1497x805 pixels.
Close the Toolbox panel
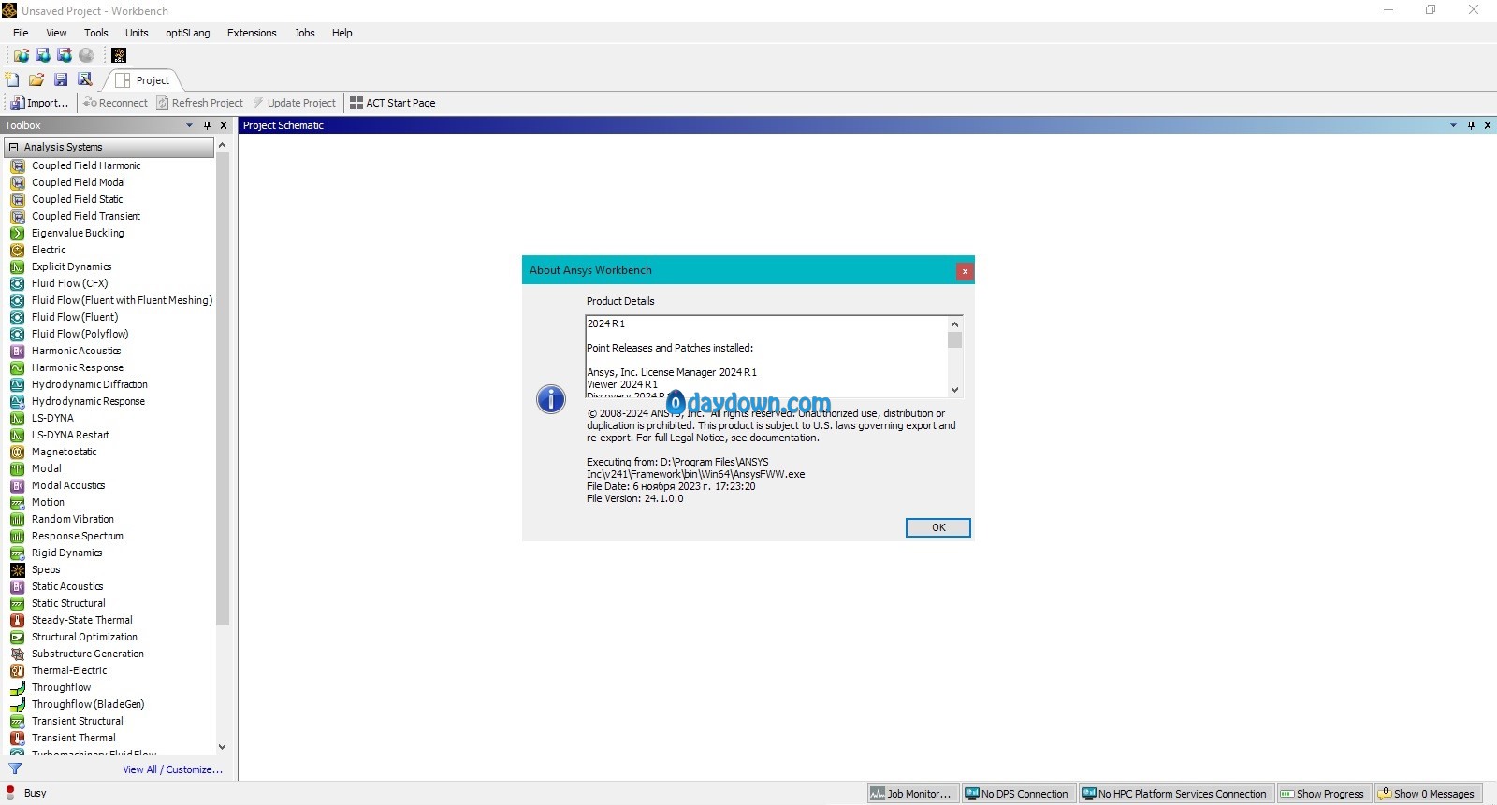click(x=224, y=125)
